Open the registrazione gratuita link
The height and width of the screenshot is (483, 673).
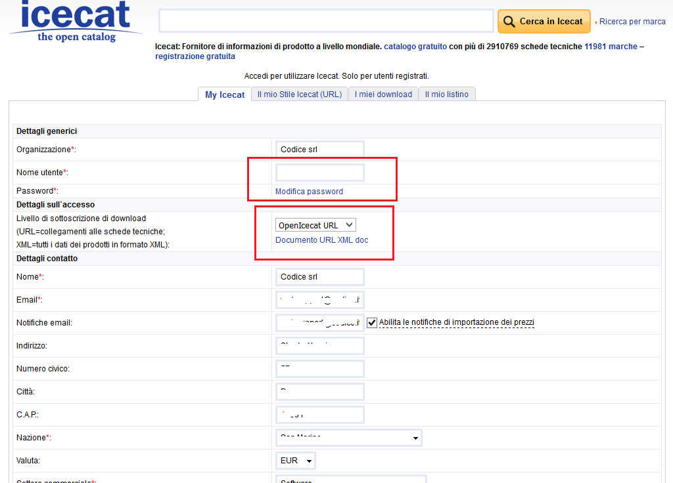coord(195,56)
